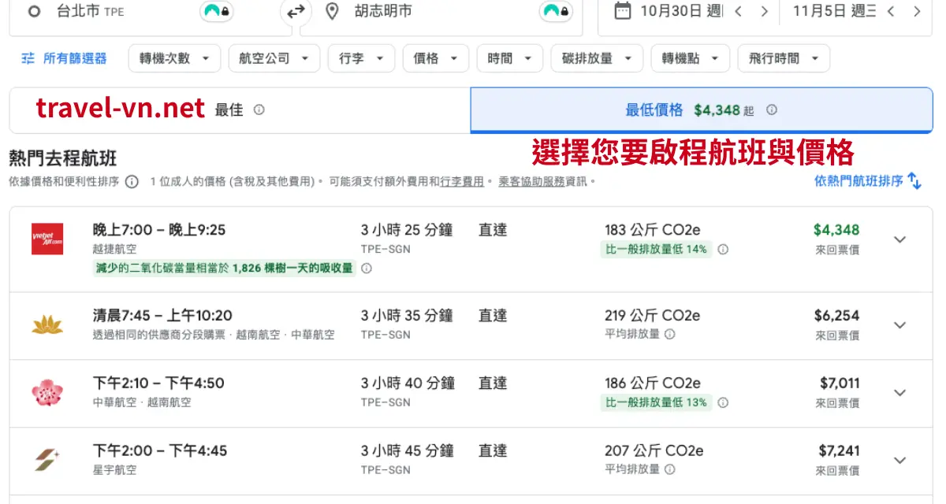The image size is (946, 504).
Task: Click info icon beside 比一般排放量低 14%
Action: coord(723,250)
